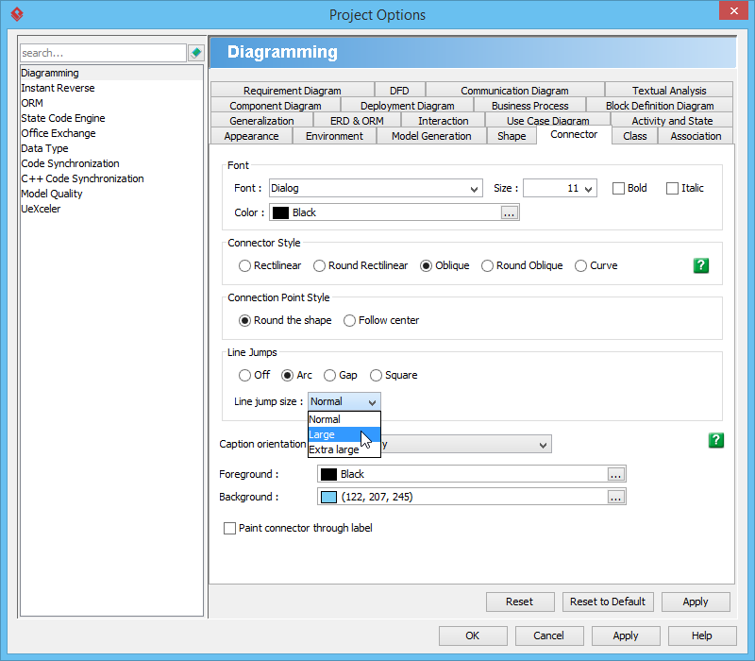Open the Use Case Diagram tab
This screenshot has width=755, height=661.
tap(548, 121)
